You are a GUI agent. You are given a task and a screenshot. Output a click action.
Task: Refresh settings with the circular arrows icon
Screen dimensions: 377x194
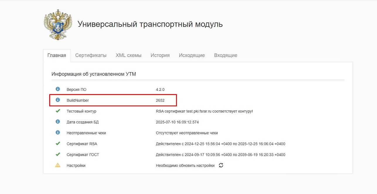pyautogui.click(x=221, y=165)
